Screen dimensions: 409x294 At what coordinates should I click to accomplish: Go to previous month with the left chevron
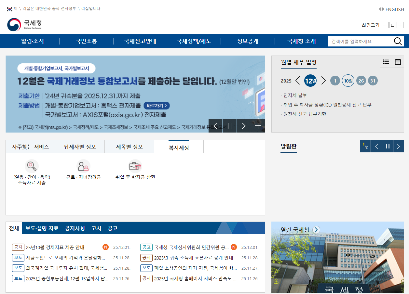point(297,81)
